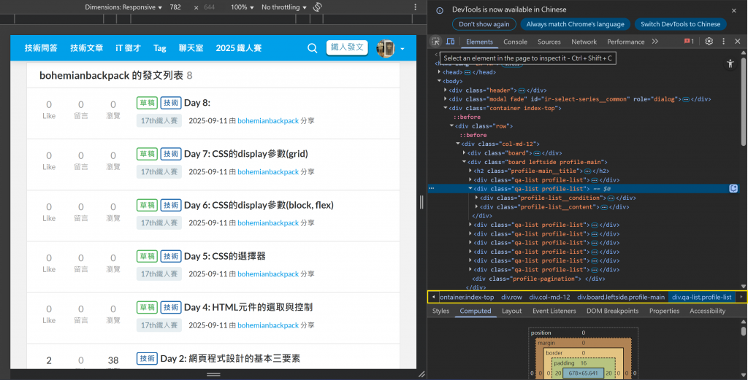The width and height of the screenshot is (748, 380).
Task: Select div.board.leftside.profile-main breadcrumb
Action: coord(621,297)
